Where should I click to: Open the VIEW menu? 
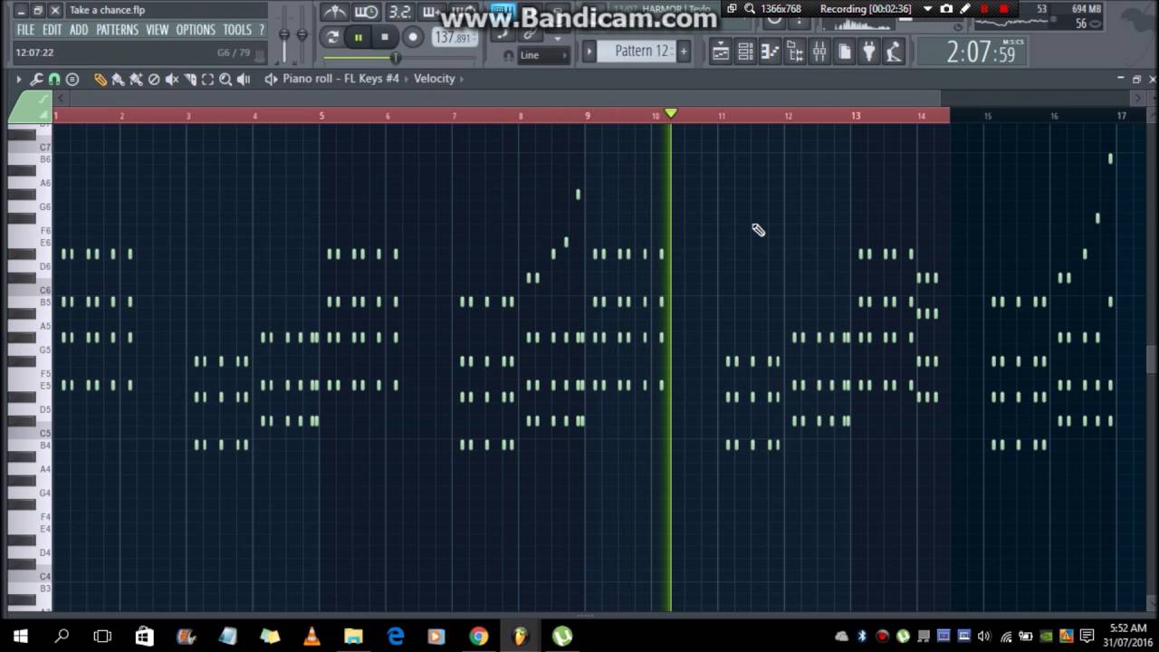(157, 30)
